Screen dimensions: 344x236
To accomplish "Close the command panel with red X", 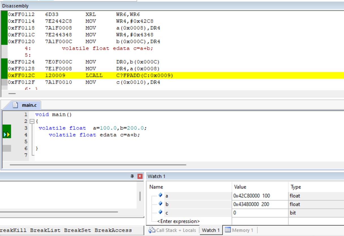I will tap(140, 176).
